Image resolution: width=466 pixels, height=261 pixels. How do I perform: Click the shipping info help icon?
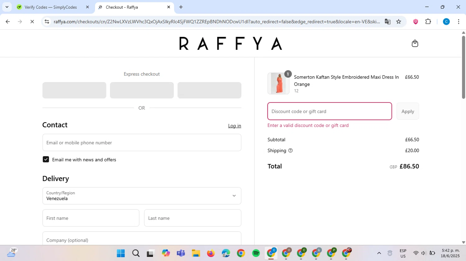pyautogui.click(x=290, y=150)
